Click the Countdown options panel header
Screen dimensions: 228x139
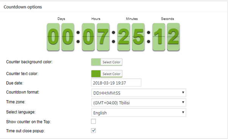pos(23,7)
